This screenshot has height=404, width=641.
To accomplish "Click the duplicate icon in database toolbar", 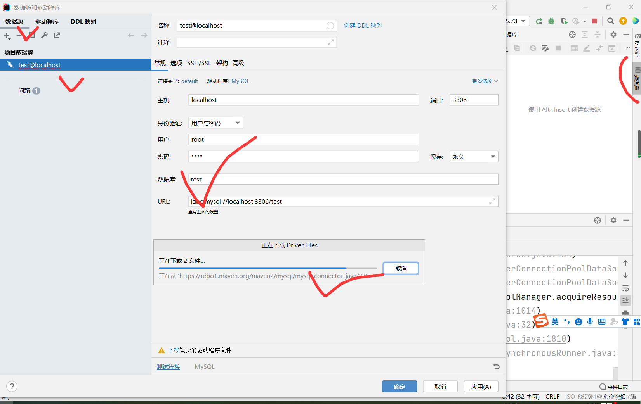I will (517, 48).
